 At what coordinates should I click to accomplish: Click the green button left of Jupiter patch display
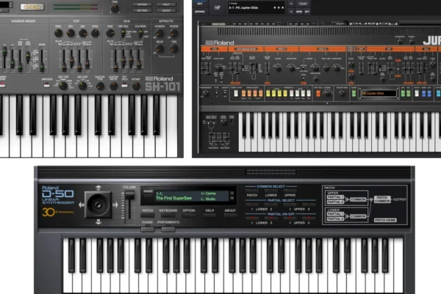[354, 93]
